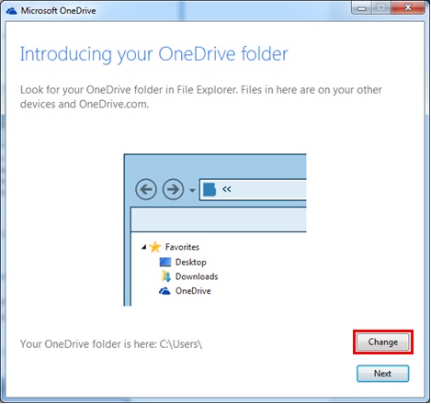Click the back arrow in the illustration

point(146,189)
